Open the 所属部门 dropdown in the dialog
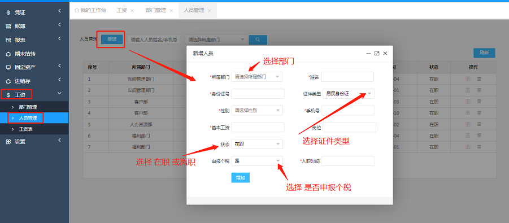Image resolution: width=509 pixels, height=223 pixels. [257, 77]
